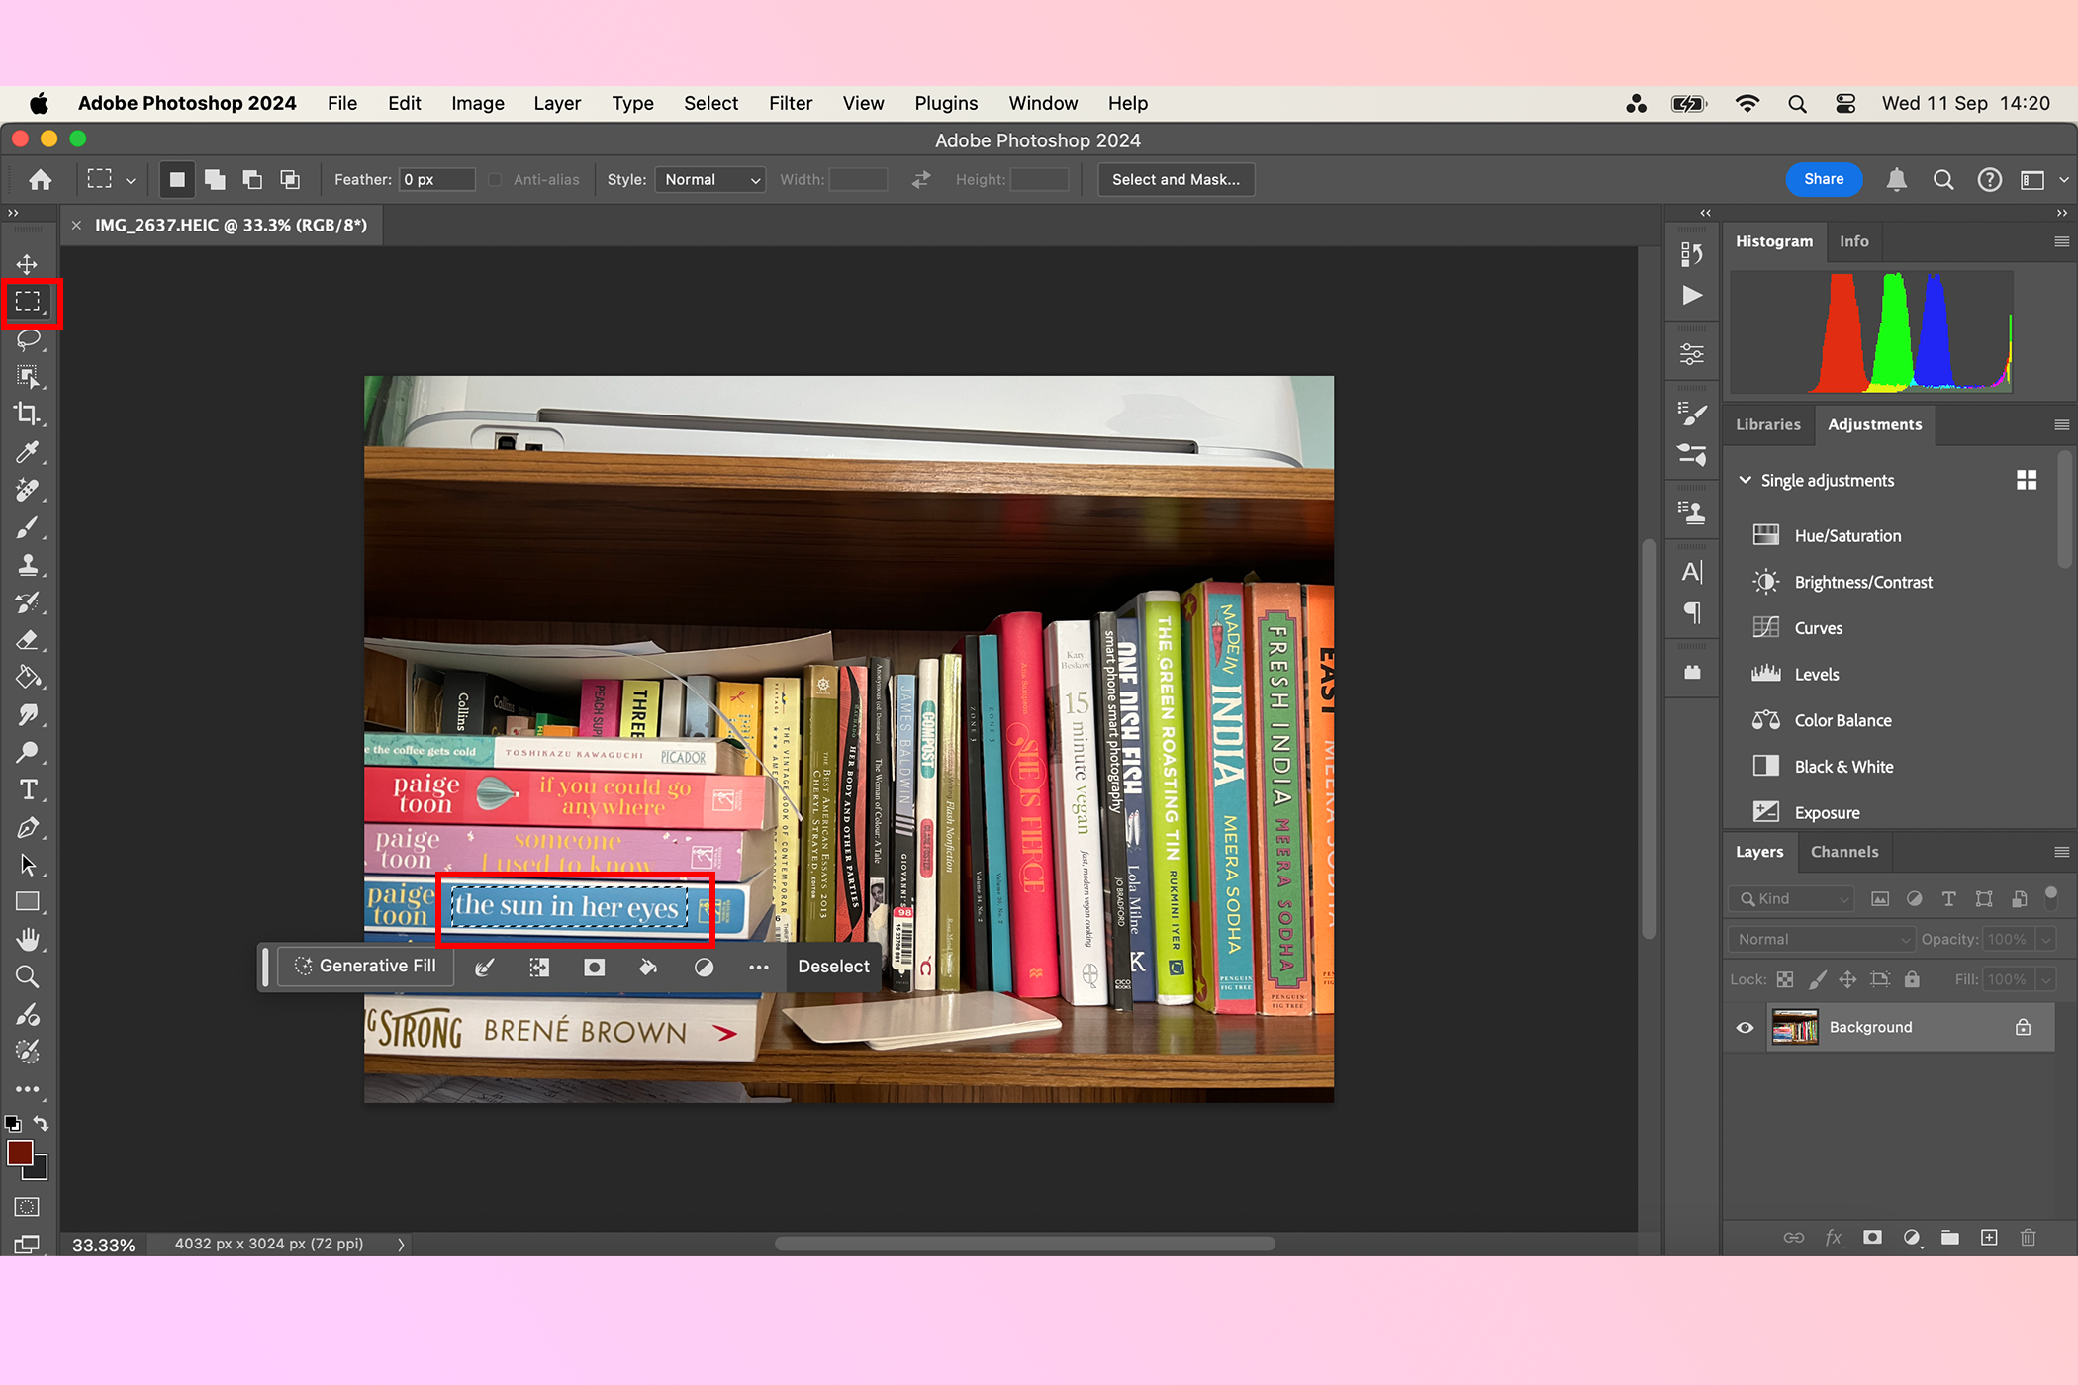The height and width of the screenshot is (1385, 2078).
Task: Click the horizontal canvas scrollbar
Action: [x=1024, y=1244]
